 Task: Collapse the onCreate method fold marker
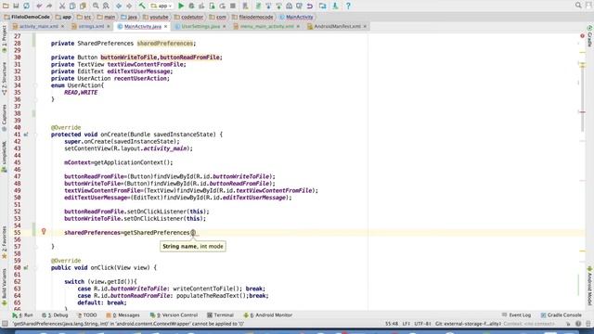pyautogui.click(x=35, y=135)
